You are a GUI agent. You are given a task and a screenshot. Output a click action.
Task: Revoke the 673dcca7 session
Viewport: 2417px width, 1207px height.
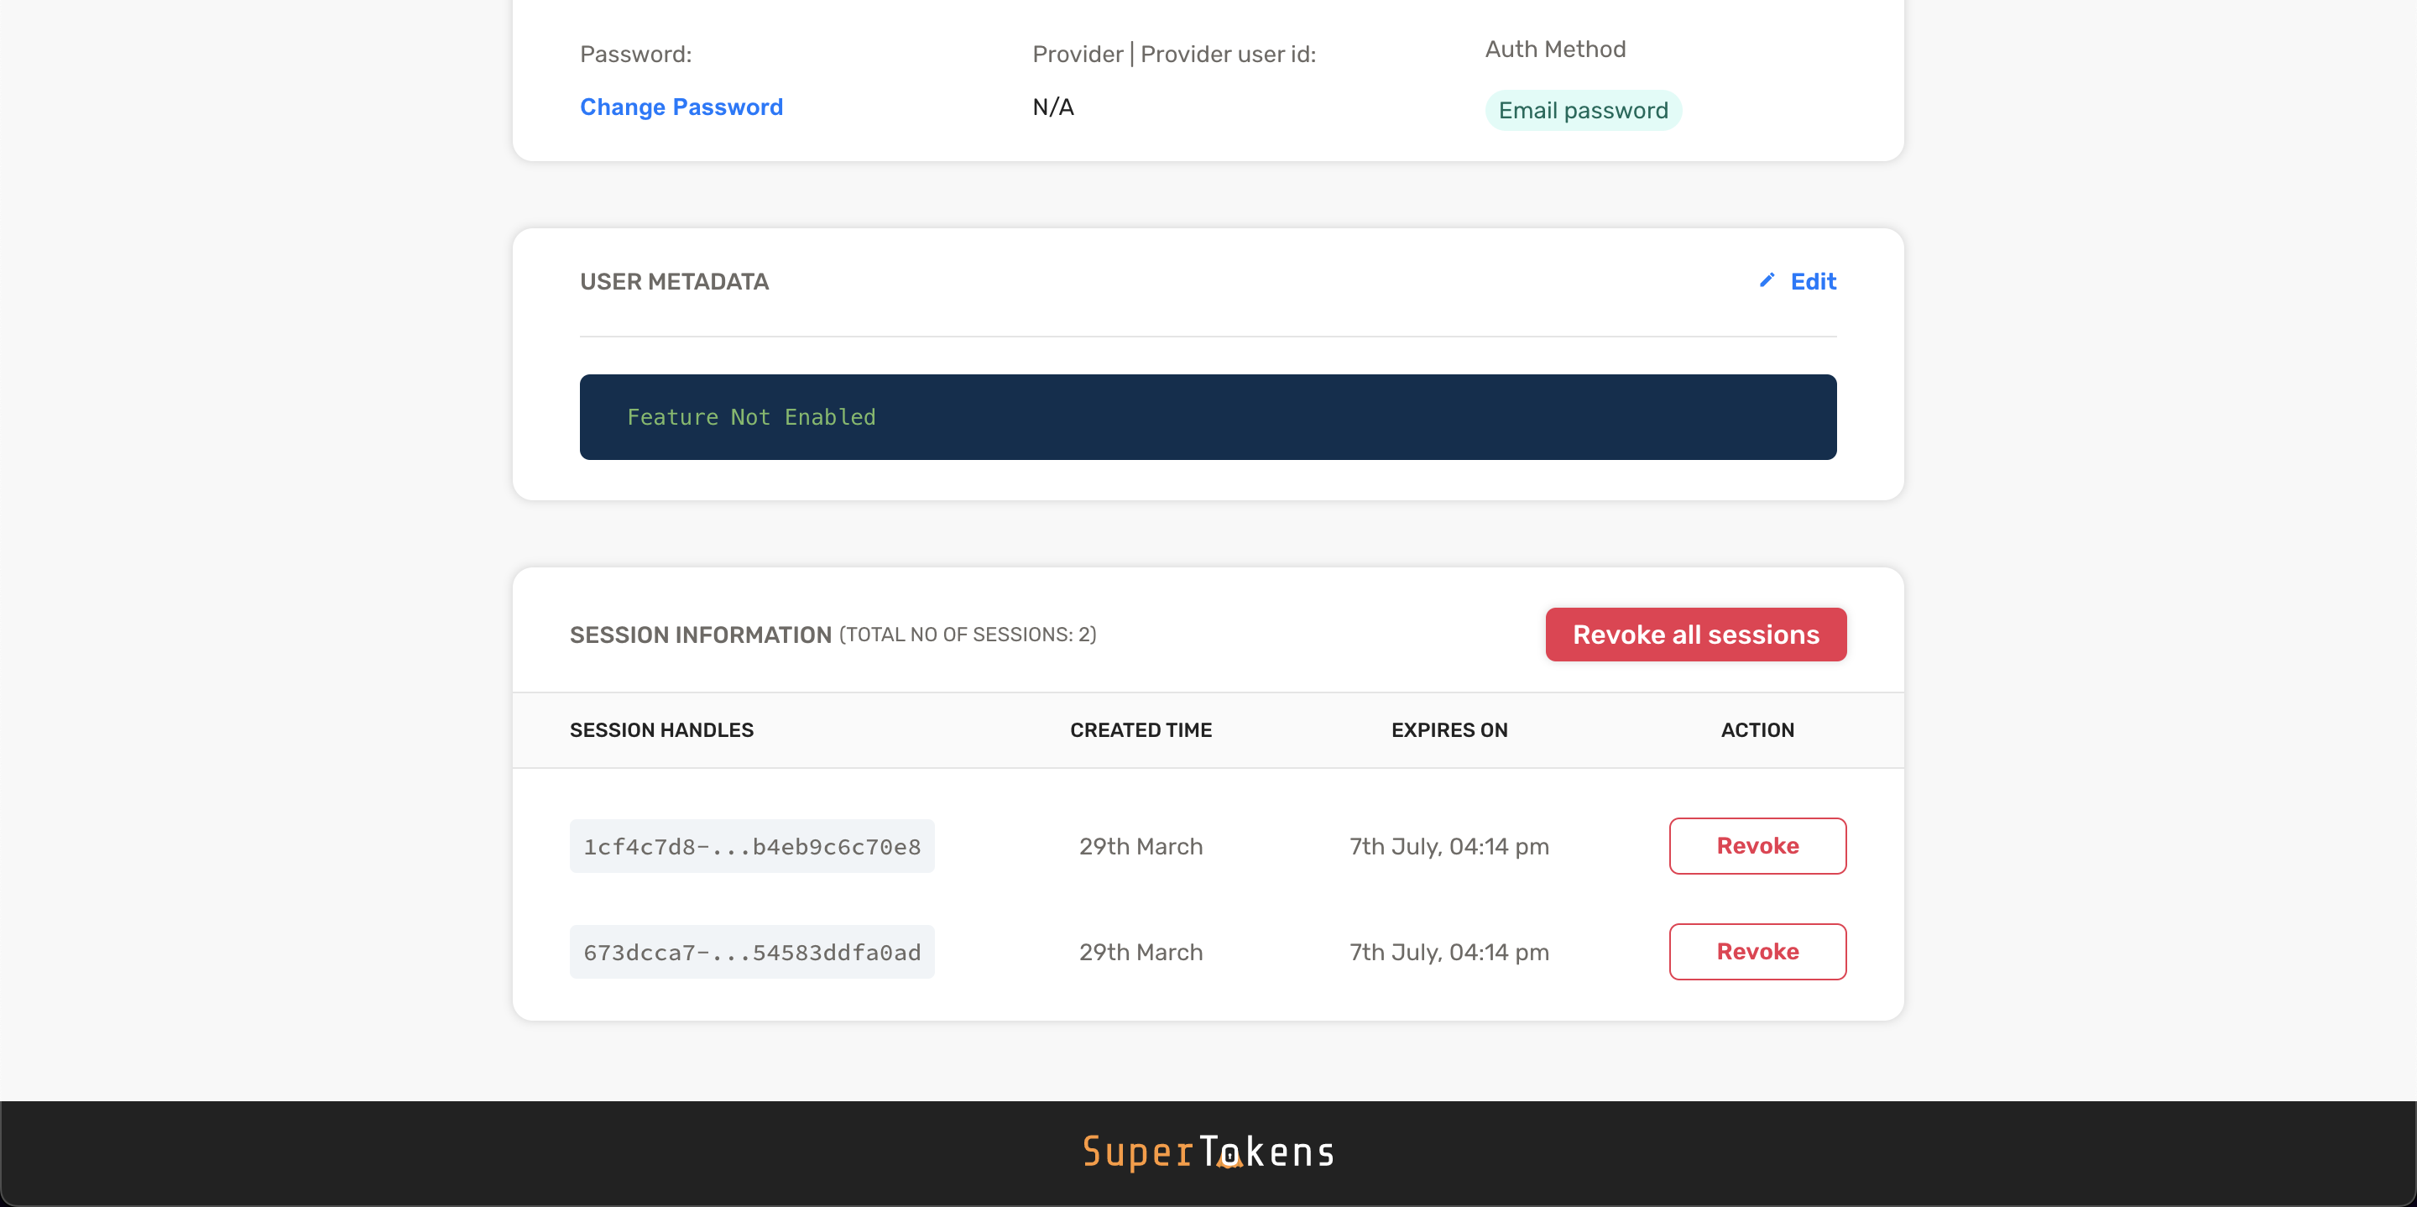tap(1757, 951)
